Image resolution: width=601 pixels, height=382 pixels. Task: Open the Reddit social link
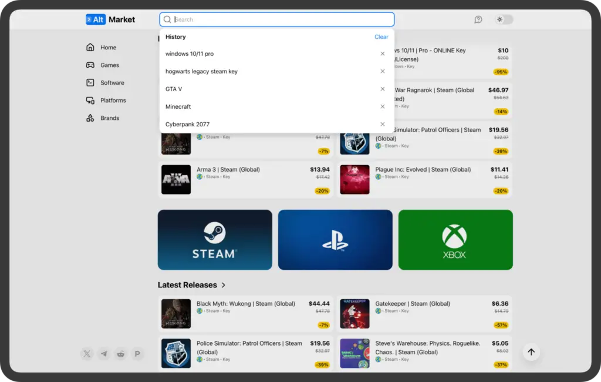coord(121,354)
